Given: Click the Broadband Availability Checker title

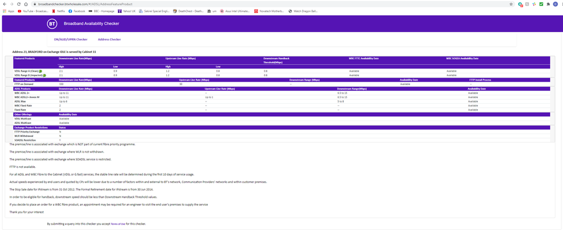Looking at the screenshot, I should point(91,24).
